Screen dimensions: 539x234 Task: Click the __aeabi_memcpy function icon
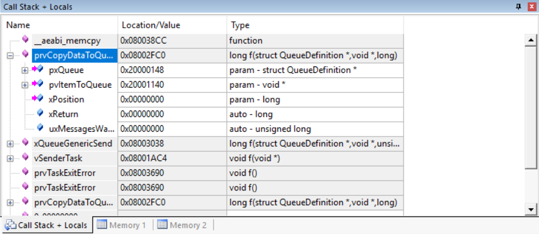tap(25, 39)
